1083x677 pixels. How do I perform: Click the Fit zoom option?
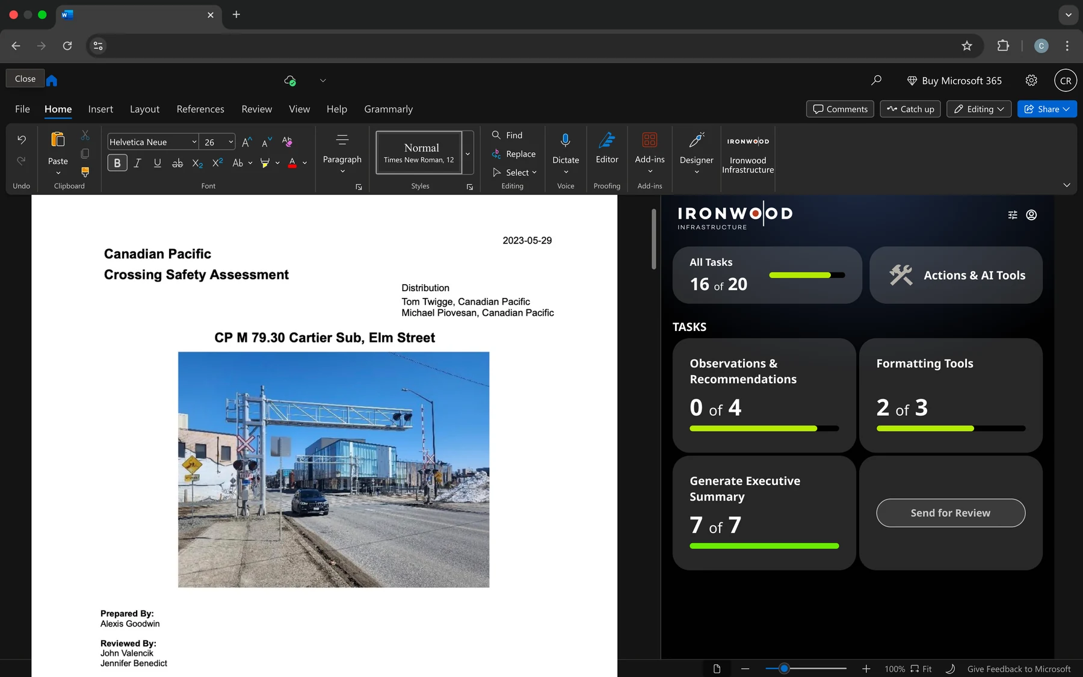921,669
